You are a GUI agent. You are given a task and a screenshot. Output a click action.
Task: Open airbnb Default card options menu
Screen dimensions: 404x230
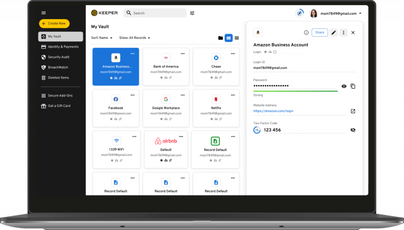tap(181, 137)
